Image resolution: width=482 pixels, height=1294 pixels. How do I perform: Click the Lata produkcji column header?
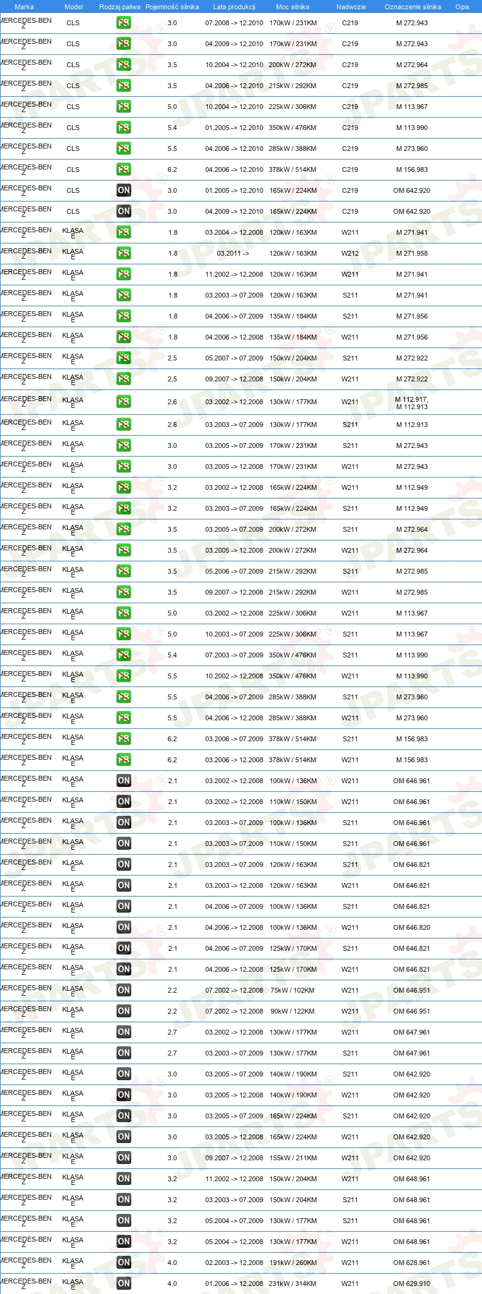coord(234,7)
